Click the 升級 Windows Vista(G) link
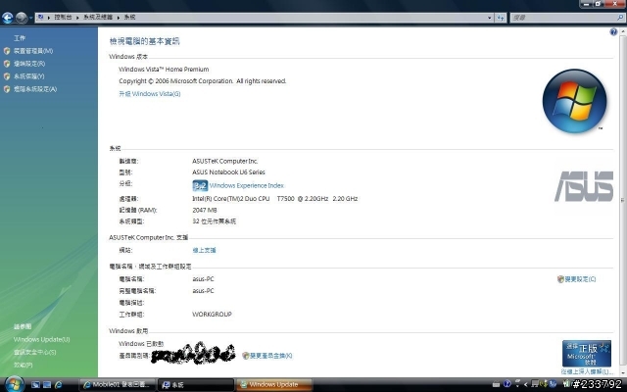This screenshot has height=392, width=627. 150,94
